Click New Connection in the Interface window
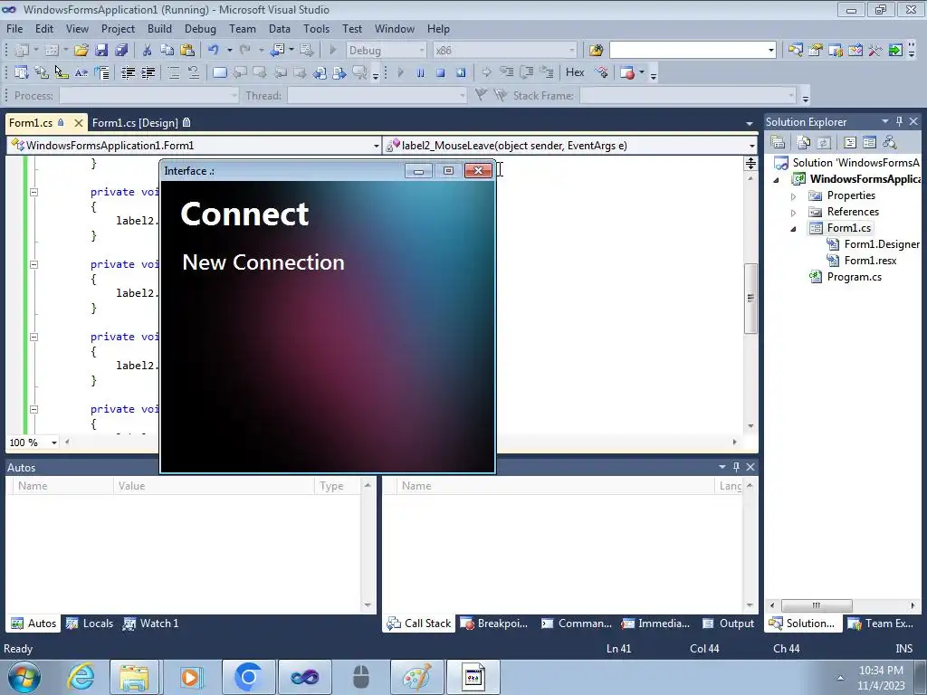This screenshot has height=695, width=927. pos(263,262)
